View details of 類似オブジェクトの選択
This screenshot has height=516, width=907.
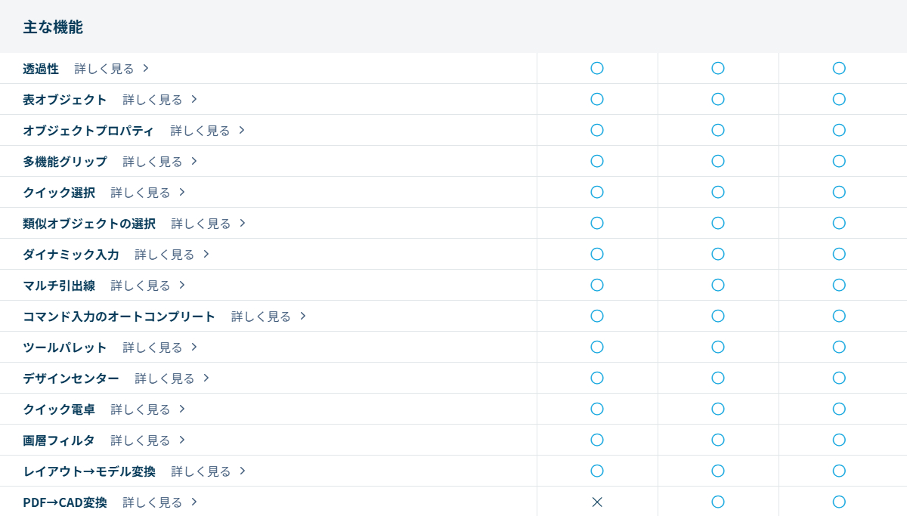(x=201, y=223)
